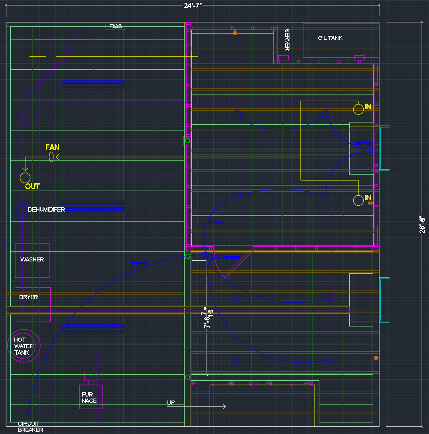Click the yellow FAN ellipse symbol
The height and width of the screenshot is (434, 429).
click(x=51, y=157)
